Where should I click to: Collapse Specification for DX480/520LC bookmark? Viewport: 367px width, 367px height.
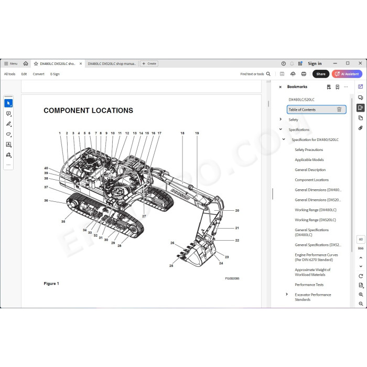(284, 139)
